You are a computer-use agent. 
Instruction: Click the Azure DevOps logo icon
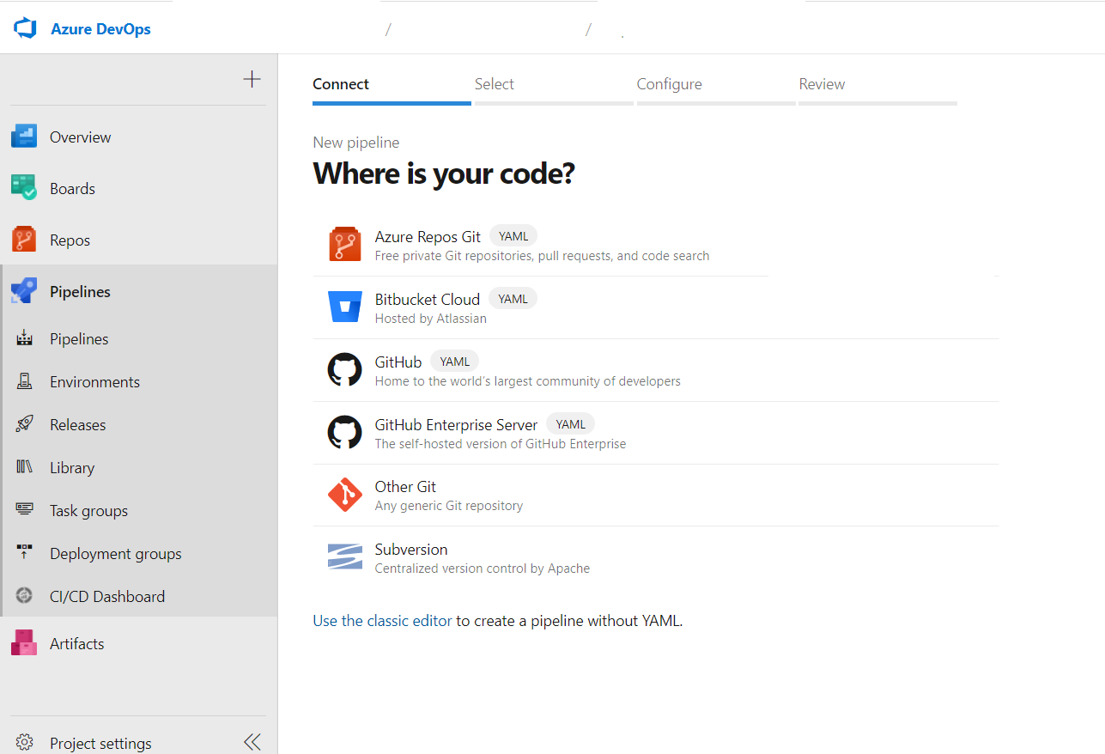25,28
